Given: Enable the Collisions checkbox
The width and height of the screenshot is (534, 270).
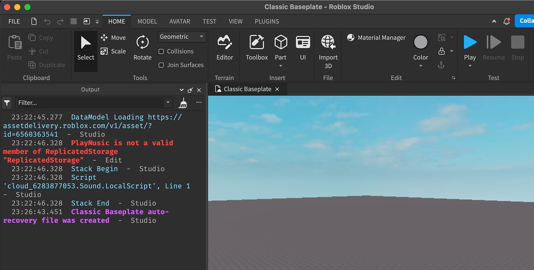Looking at the screenshot, I should pyautogui.click(x=161, y=51).
